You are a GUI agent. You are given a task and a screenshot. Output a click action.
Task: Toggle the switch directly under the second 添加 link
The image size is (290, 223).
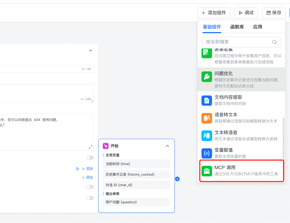point(90,187)
